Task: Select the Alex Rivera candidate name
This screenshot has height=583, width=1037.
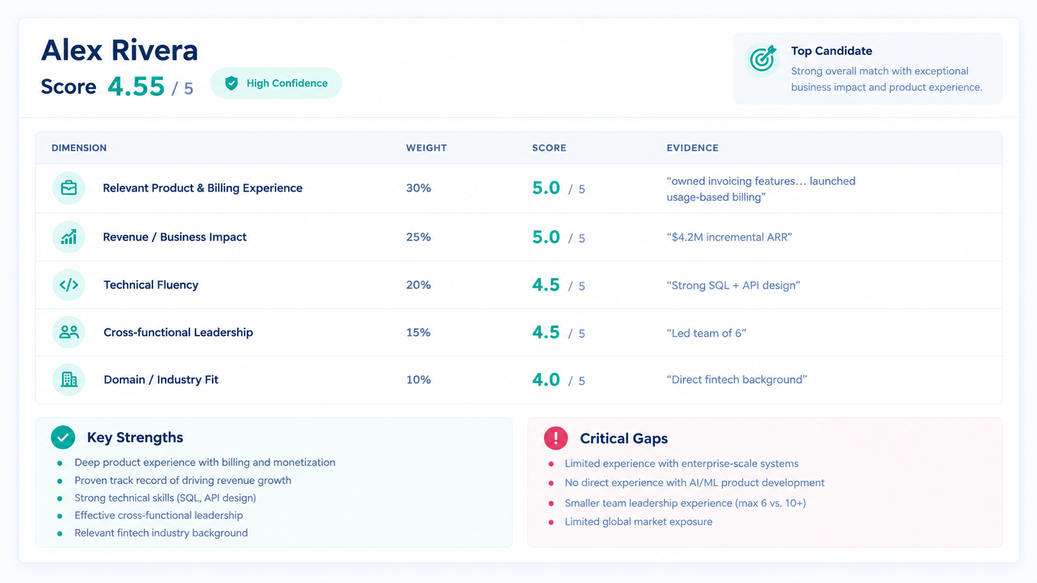Action: 120,50
